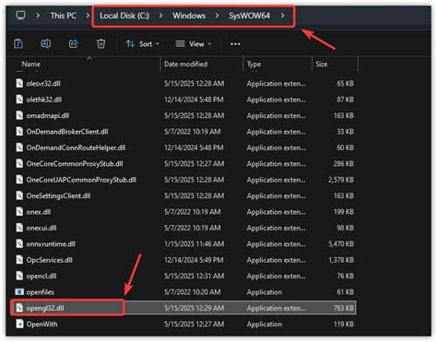Click This PC in the breadcrumb
Screen dimensions: 437x342
[64, 16]
